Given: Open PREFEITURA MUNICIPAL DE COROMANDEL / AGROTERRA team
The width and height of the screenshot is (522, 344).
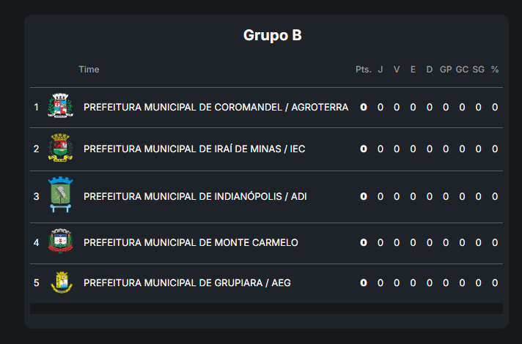Looking at the screenshot, I should (x=216, y=107).
